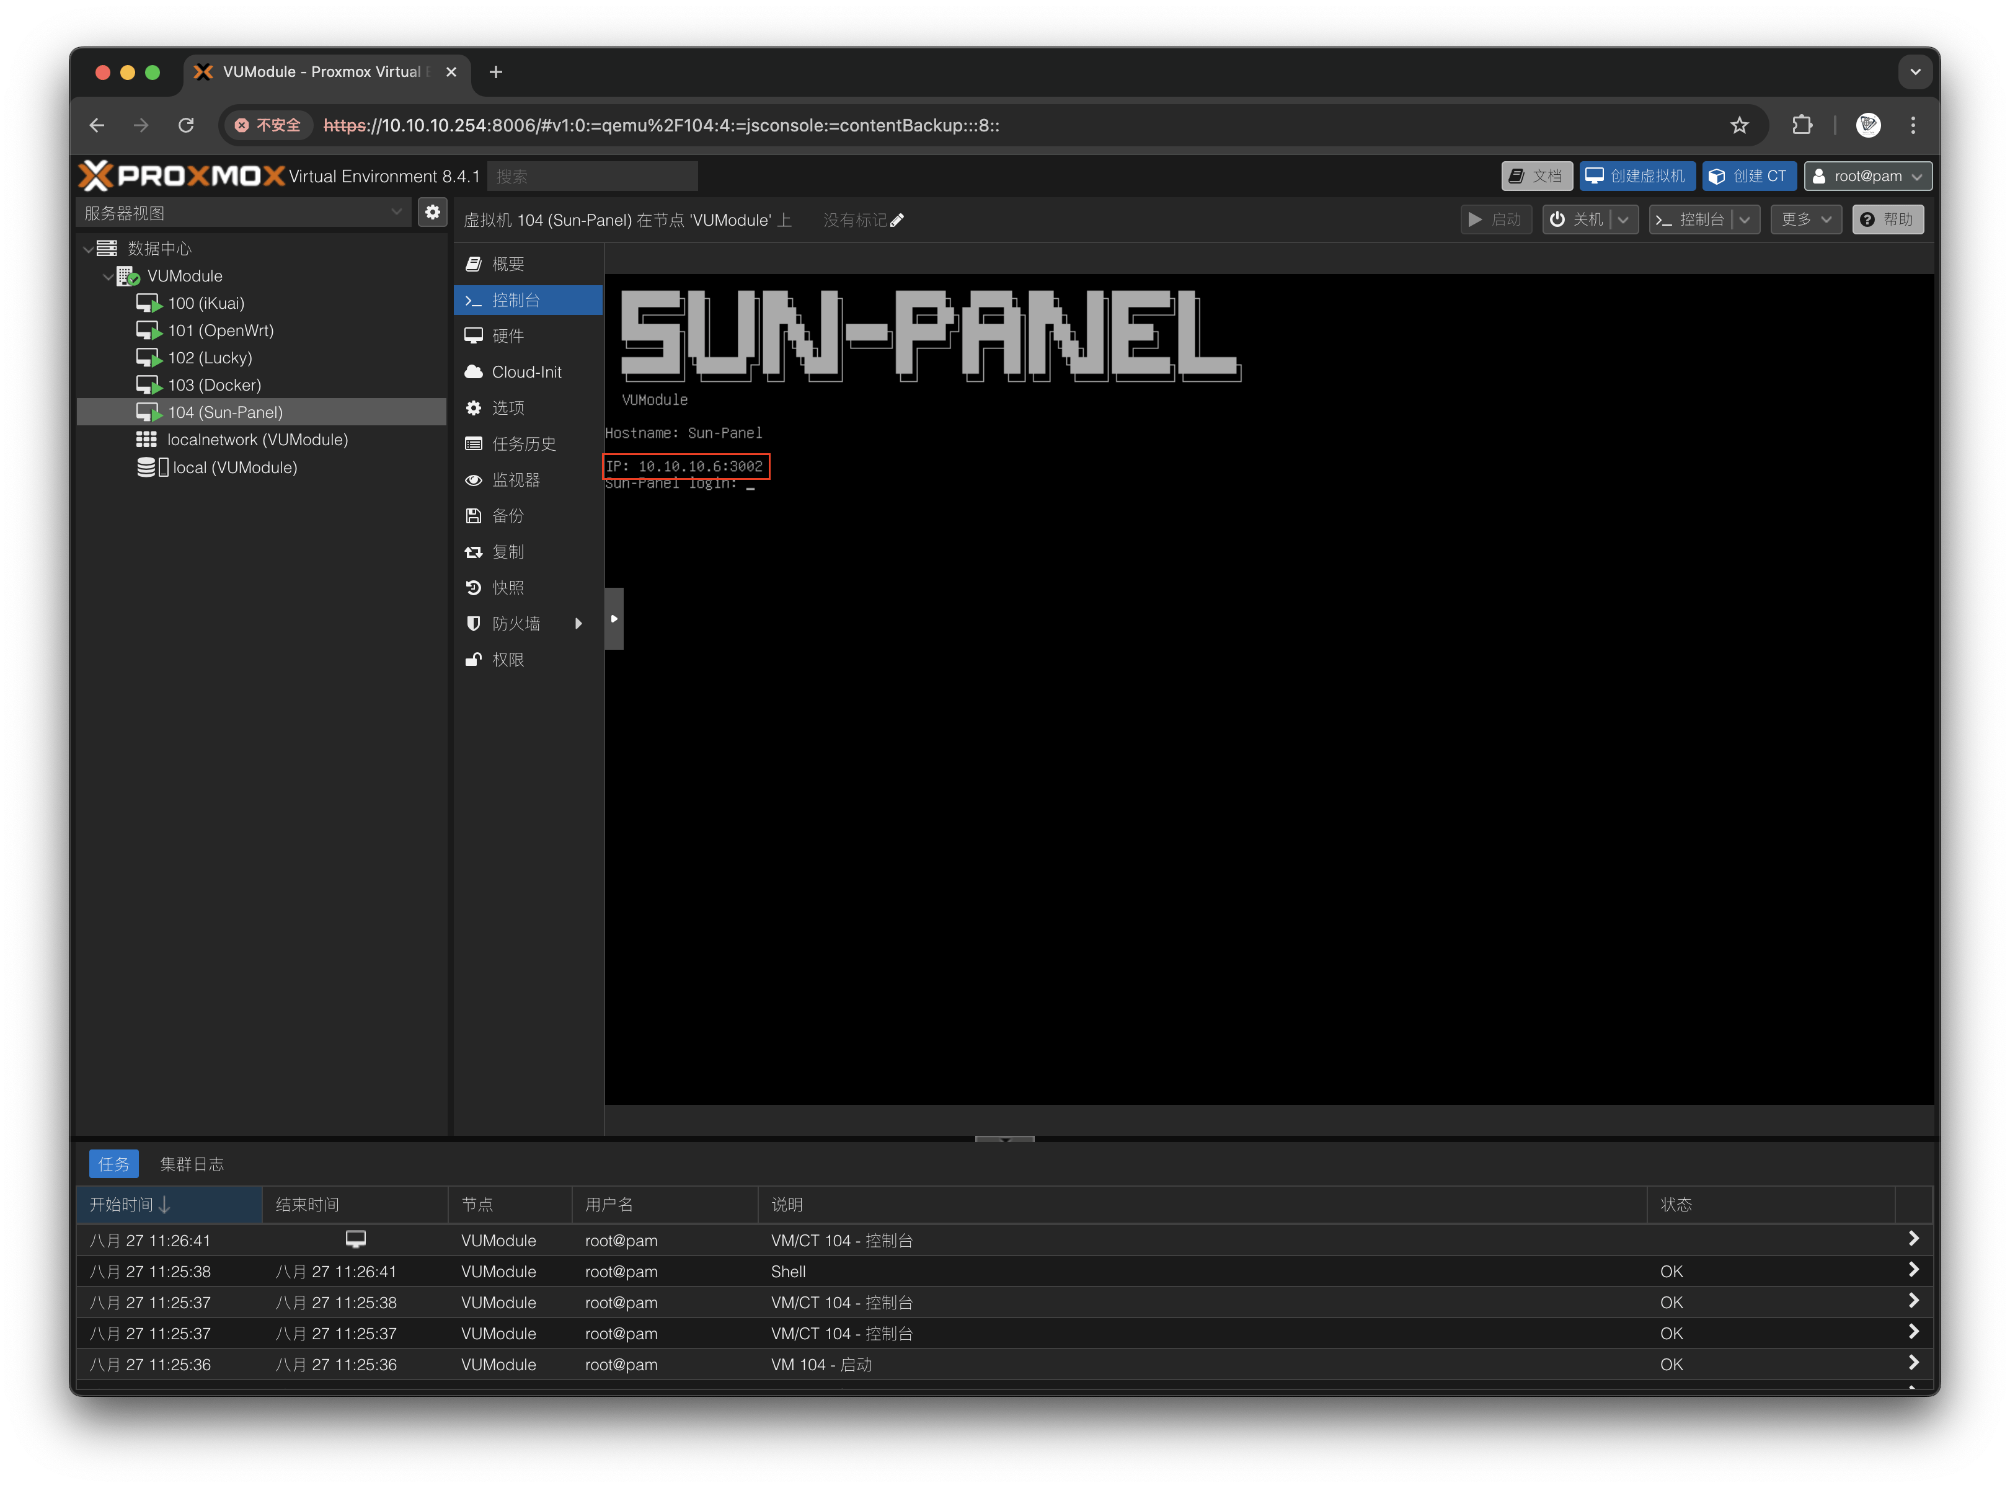The height and width of the screenshot is (1488, 2010).
Task: Expand the noVNC side control handle
Action: [x=614, y=619]
